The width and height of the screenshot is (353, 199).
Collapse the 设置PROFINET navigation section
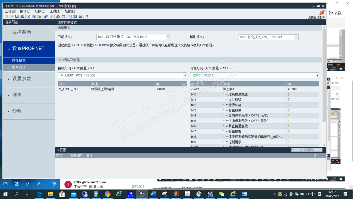pyautogui.click(x=9, y=49)
